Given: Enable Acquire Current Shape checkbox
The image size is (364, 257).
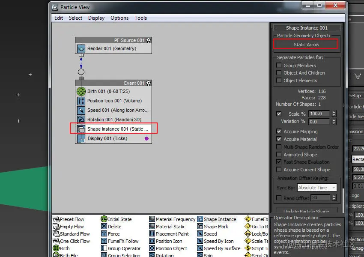Looking at the screenshot, I should [x=279, y=170].
